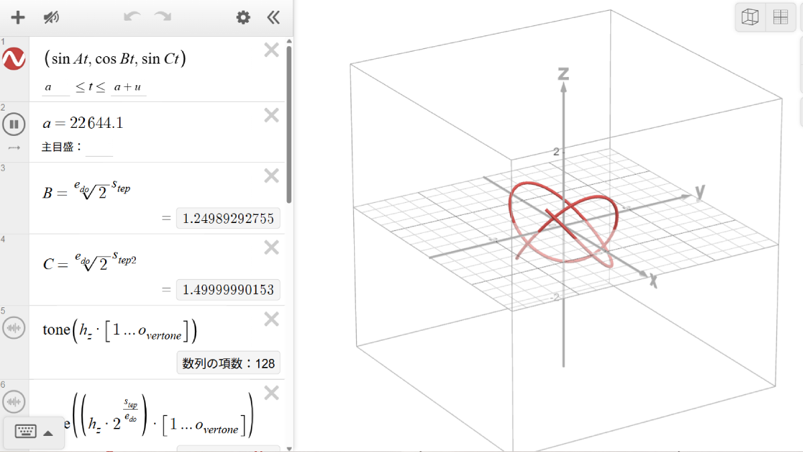Delete the expression defining B

[x=271, y=175]
